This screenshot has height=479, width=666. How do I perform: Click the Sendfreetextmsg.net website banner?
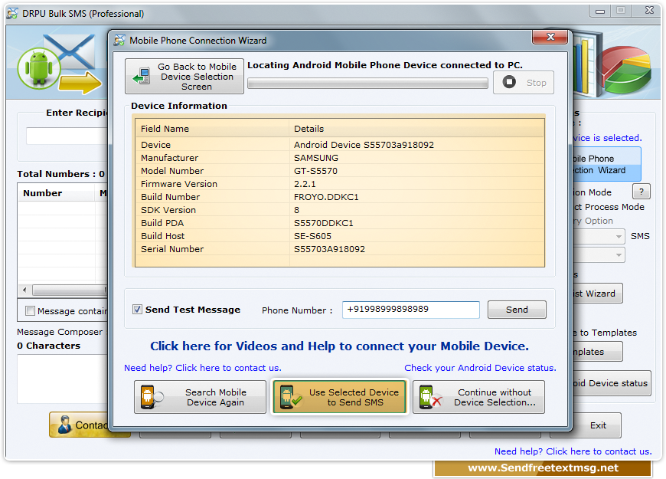click(543, 468)
